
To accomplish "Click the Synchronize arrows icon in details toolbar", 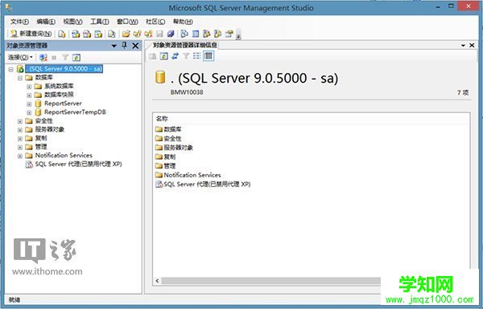I will (x=175, y=56).
